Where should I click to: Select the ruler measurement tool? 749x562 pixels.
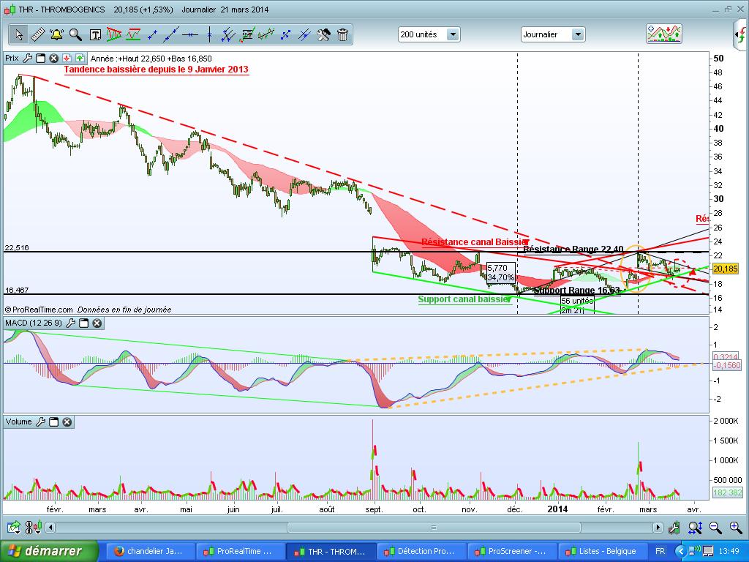38,34
